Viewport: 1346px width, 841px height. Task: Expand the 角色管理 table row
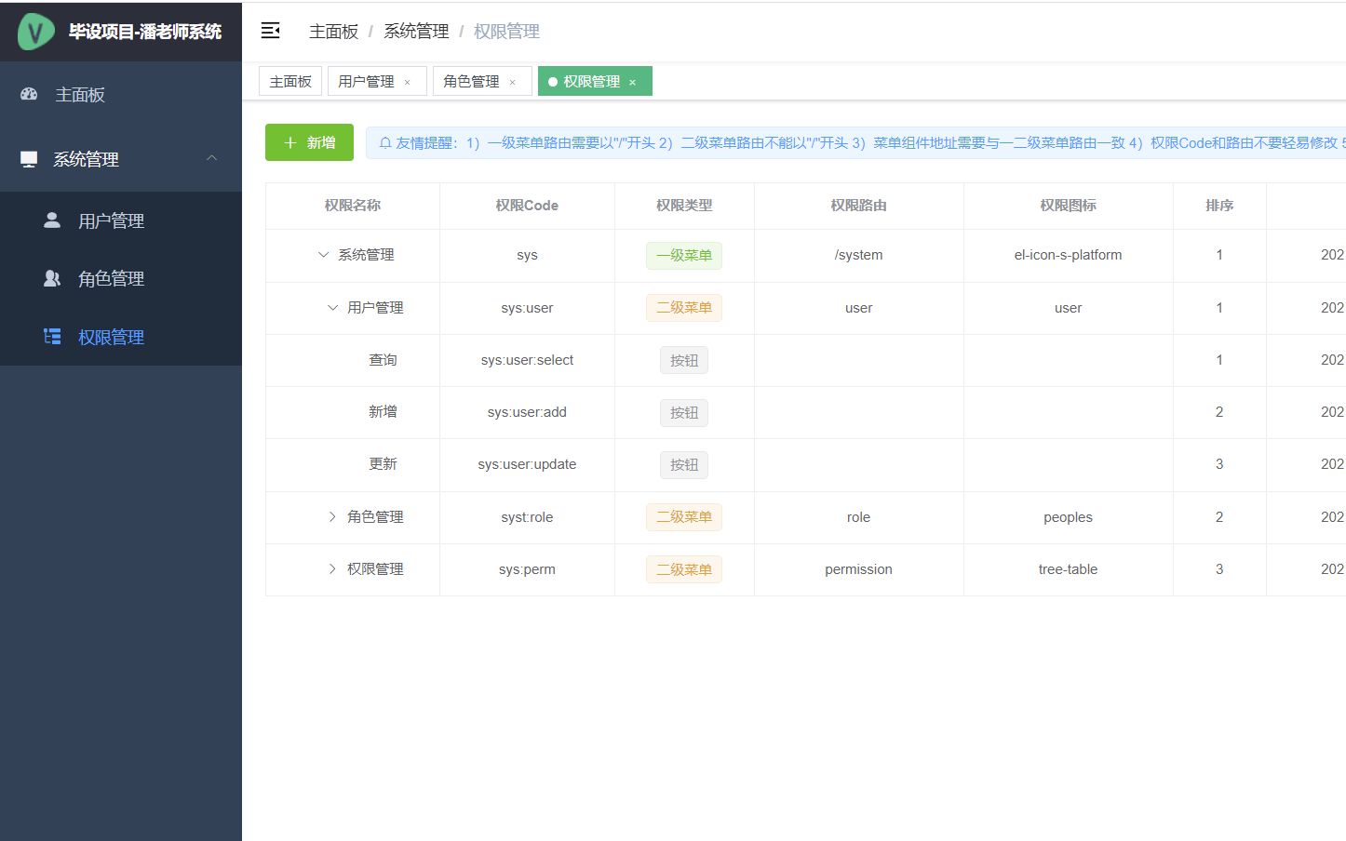[x=332, y=517]
